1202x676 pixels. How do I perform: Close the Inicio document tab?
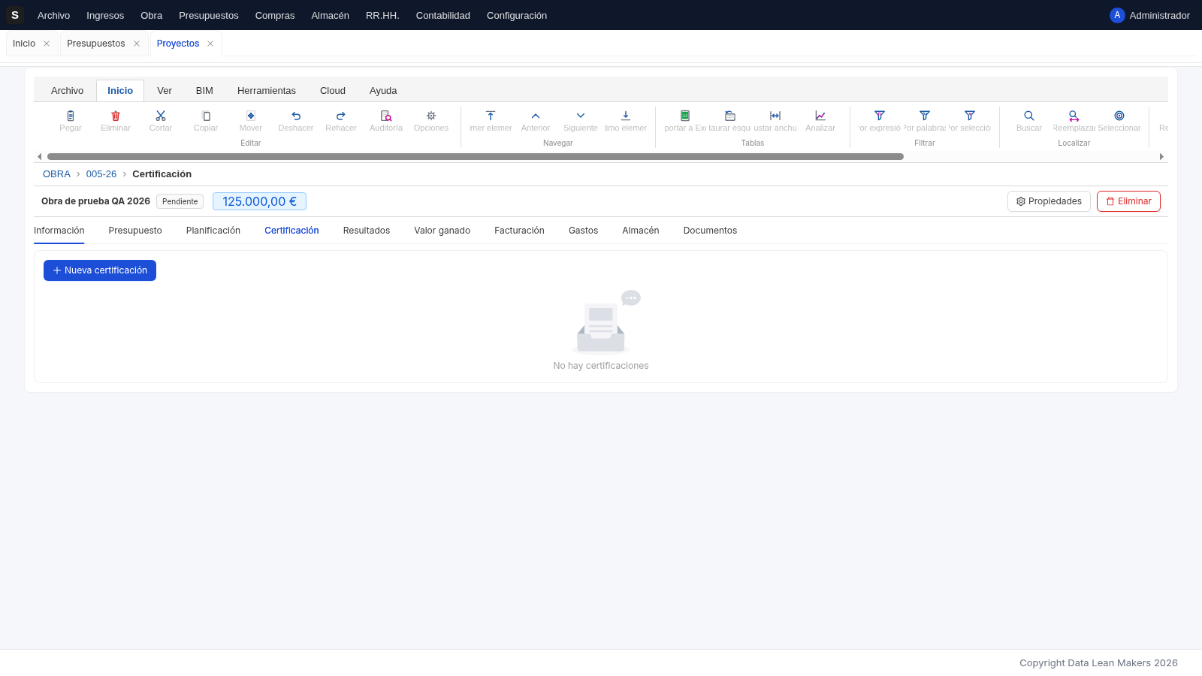(47, 44)
